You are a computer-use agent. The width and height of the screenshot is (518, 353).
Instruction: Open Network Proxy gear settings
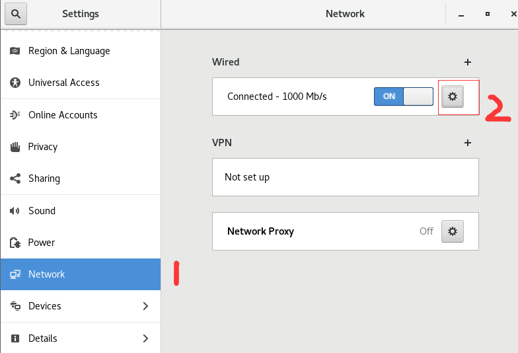coord(452,231)
